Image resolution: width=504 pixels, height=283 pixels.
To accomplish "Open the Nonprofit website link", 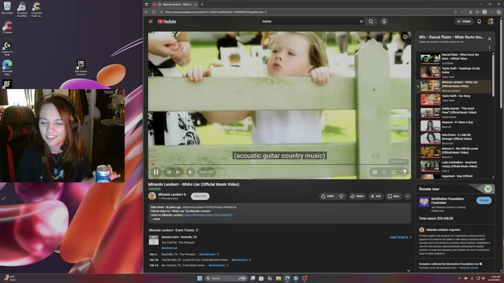I will [469, 268].
